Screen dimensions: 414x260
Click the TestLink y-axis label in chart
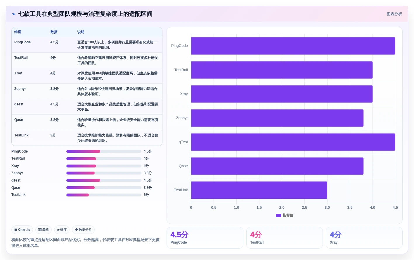181,190
